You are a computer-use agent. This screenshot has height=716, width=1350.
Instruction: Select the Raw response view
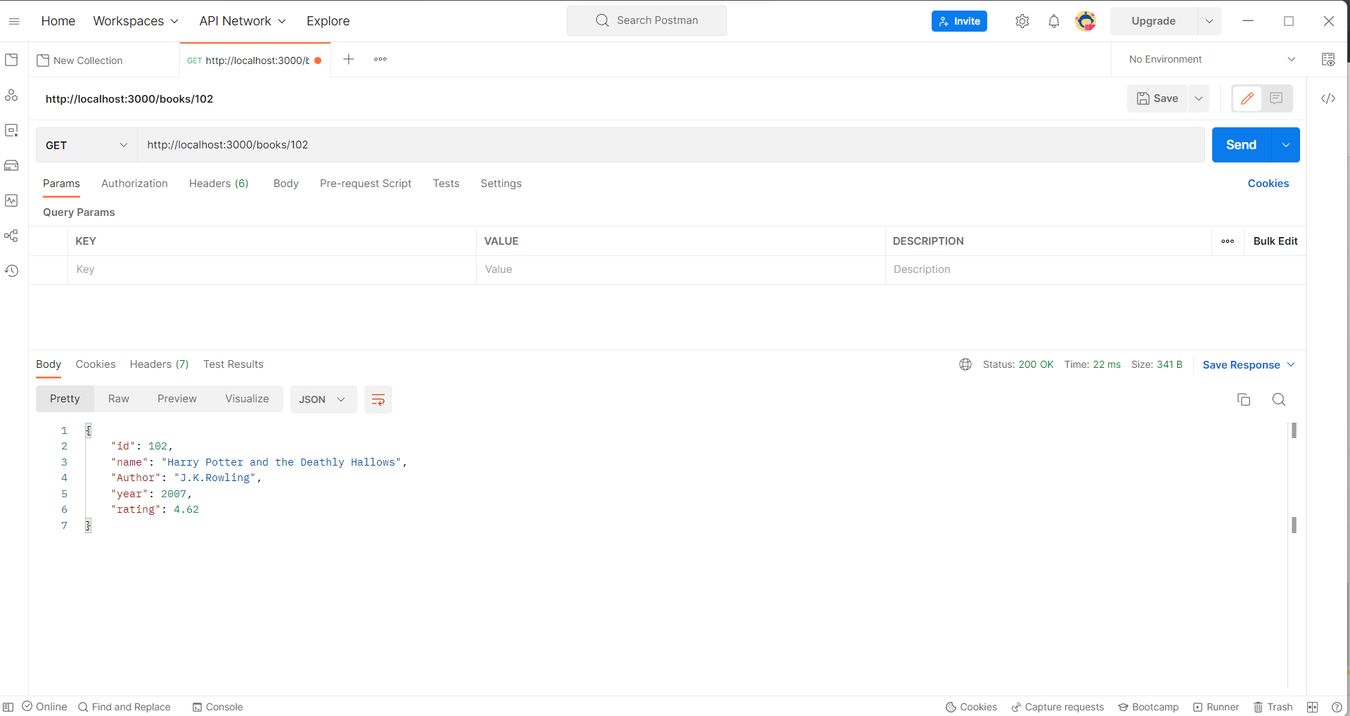(x=119, y=399)
